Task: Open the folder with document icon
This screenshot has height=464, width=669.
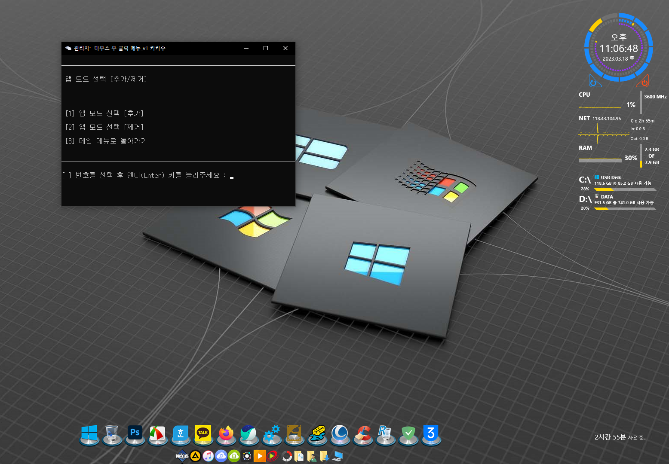Action: click(x=299, y=456)
